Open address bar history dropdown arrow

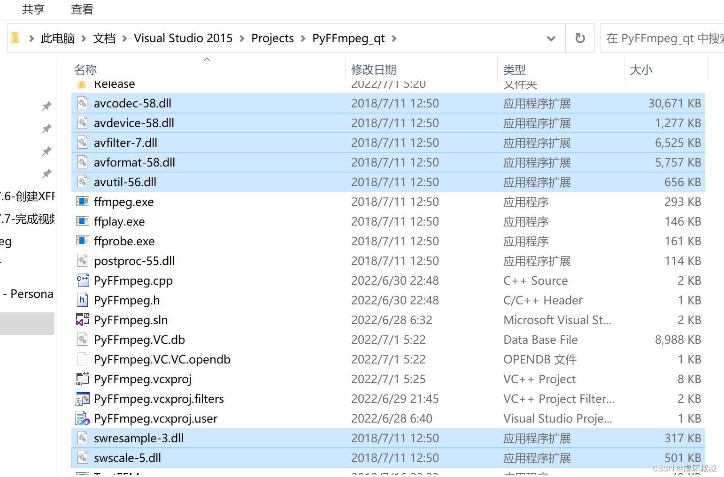551,38
